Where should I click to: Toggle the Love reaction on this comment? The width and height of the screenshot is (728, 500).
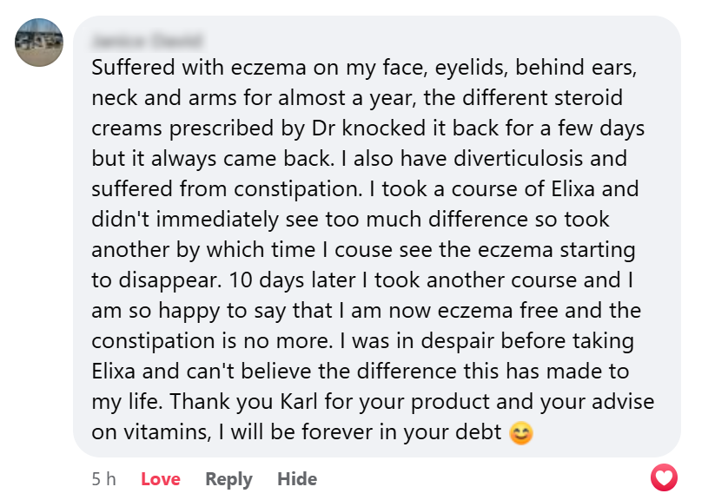click(x=161, y=479)
